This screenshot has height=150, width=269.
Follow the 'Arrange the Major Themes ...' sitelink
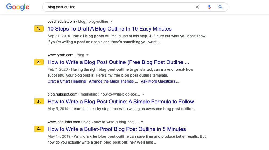point(114,81)
